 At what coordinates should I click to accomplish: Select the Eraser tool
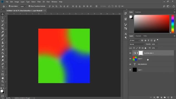[x=2, y=50]
